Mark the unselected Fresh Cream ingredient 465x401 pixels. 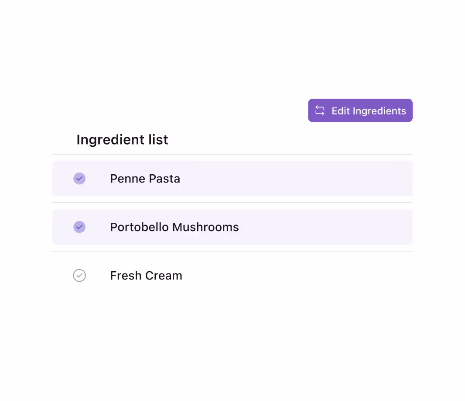coord(79,275)
